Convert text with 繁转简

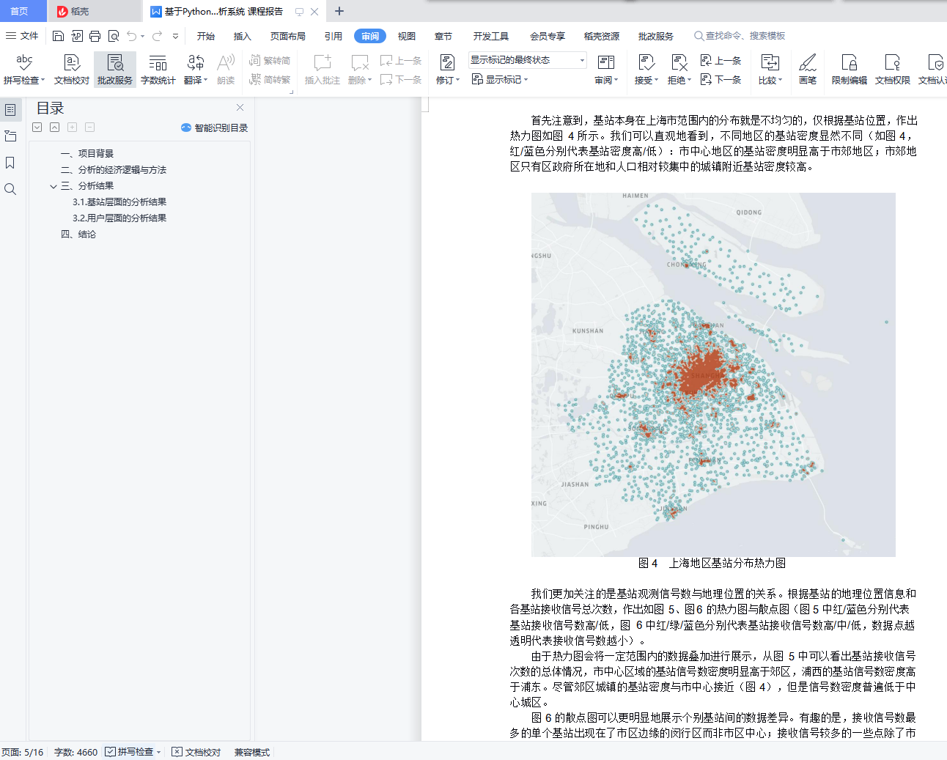tap(270, 60)
